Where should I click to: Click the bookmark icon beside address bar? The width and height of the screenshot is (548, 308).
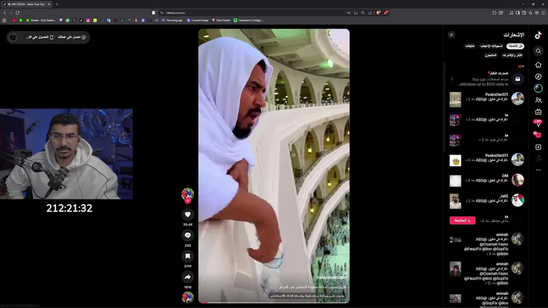153,13
